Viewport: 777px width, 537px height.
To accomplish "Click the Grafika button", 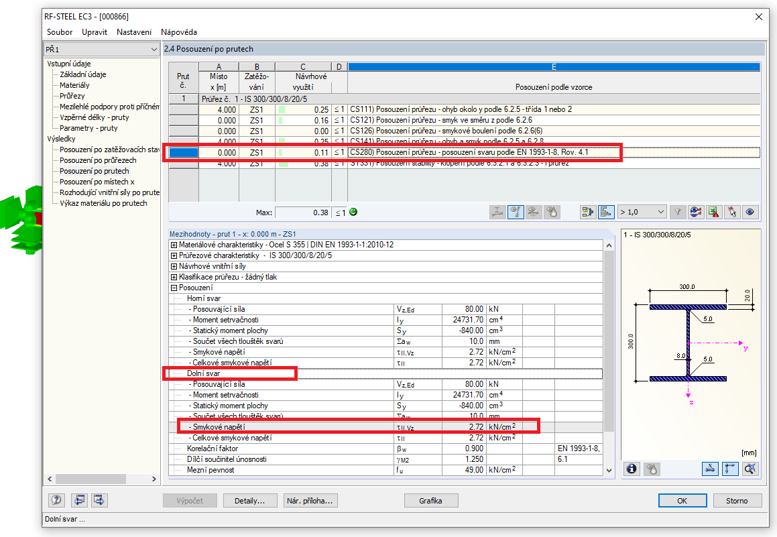I will (x=430, y=501).
